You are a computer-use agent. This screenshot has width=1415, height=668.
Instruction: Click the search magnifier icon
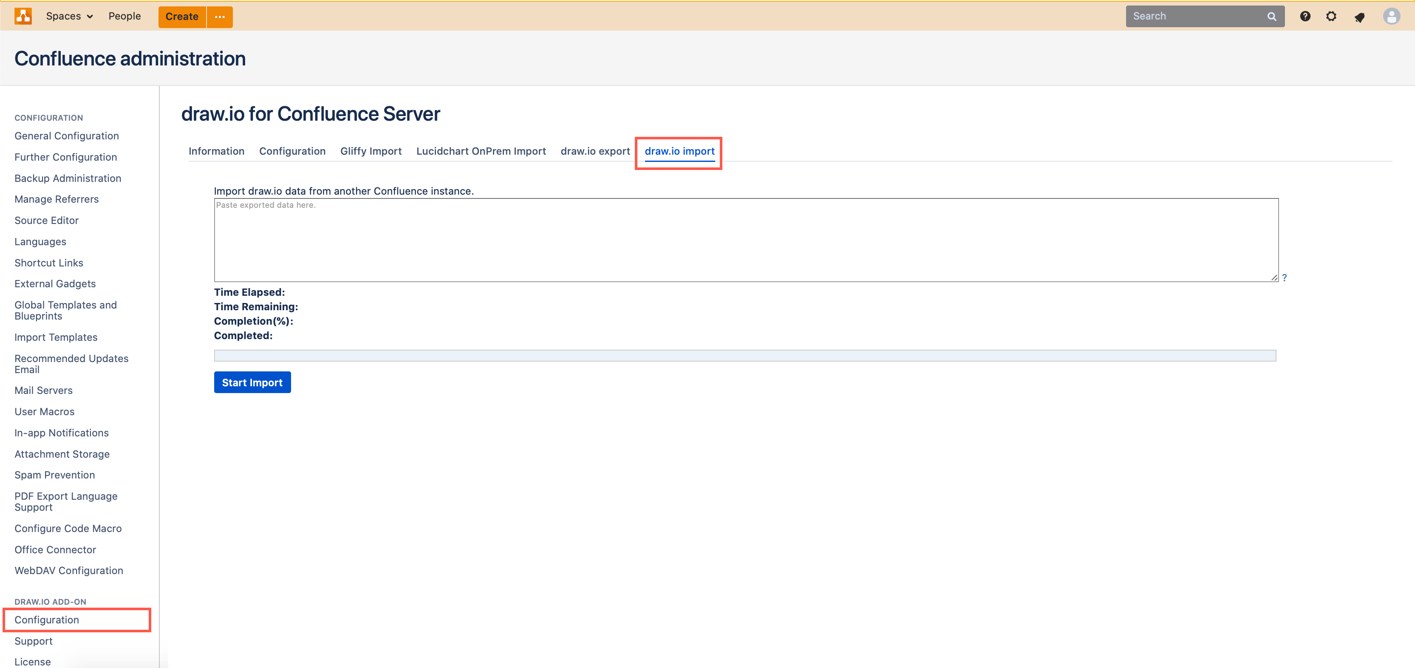1272,16
